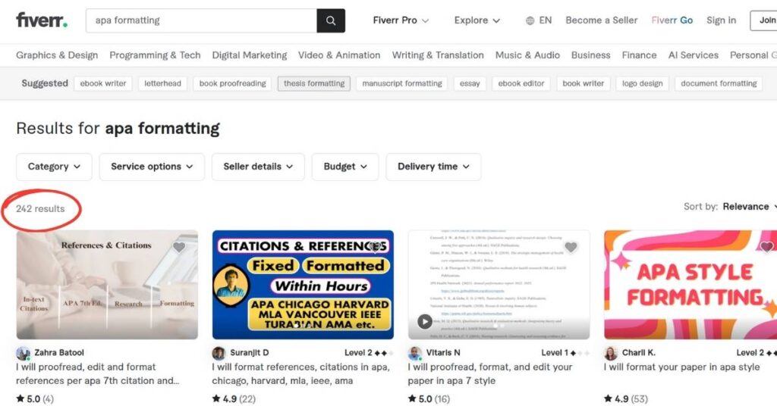Favorite Vitaris N's gig with heart icon
The image size is (777, 406).
tap(571, 247)
